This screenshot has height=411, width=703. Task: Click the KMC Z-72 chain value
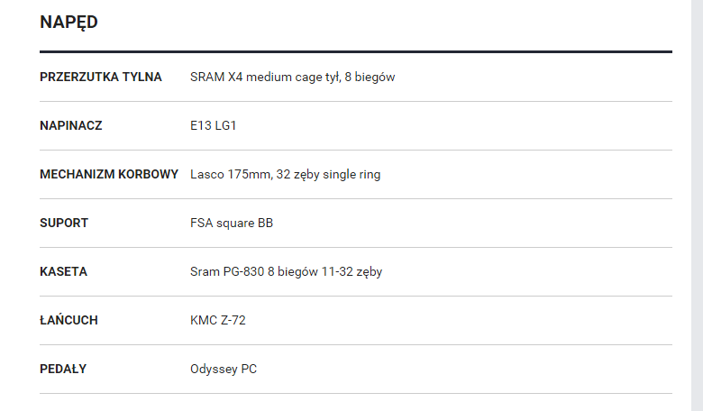[x=218, y=321]
